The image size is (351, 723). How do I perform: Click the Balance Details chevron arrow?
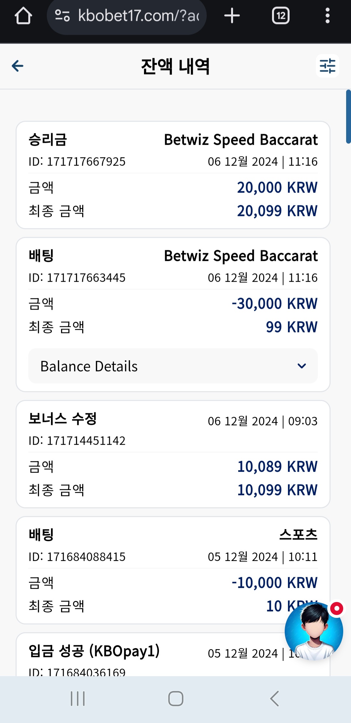click(x=302, y=366)
